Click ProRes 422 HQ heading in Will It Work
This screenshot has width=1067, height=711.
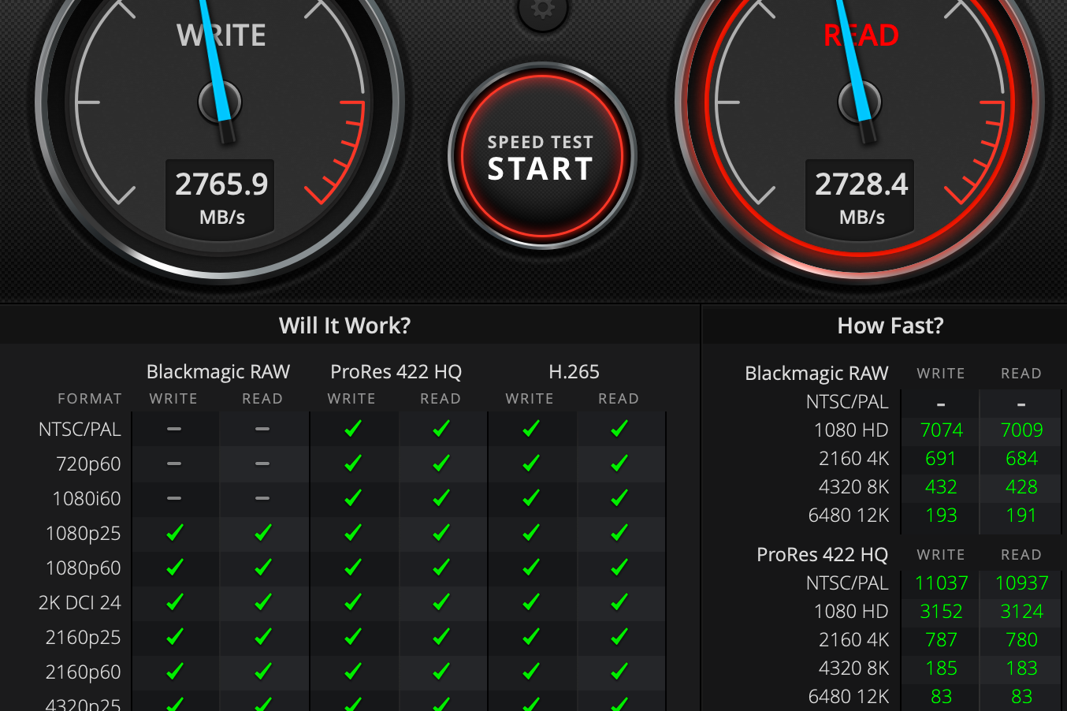click(396, 371)
